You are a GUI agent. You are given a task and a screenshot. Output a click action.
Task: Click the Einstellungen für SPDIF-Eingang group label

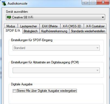pos(32,40)
